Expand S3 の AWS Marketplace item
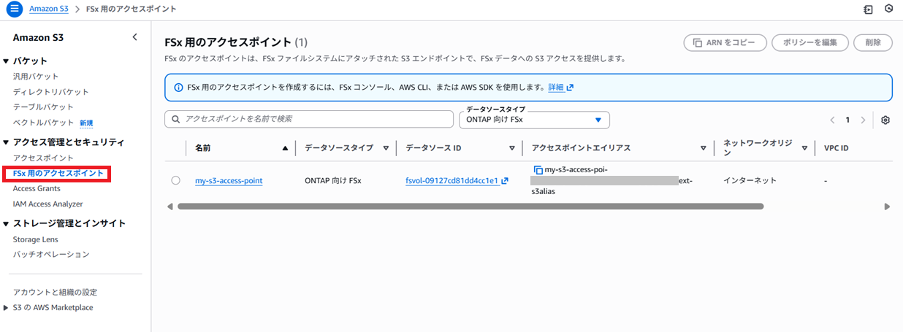Image resolution: width=903 pixels, height=332 pixels. click(x=7, y=308)
